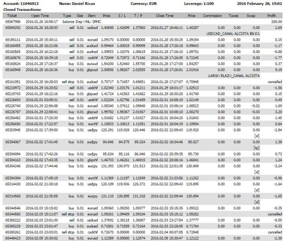
Task: Click the Ticket column header
Action: 11,15
